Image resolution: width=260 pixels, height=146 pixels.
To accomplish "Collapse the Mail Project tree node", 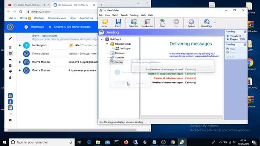I will pyautogui.click(x=102, y=39).
